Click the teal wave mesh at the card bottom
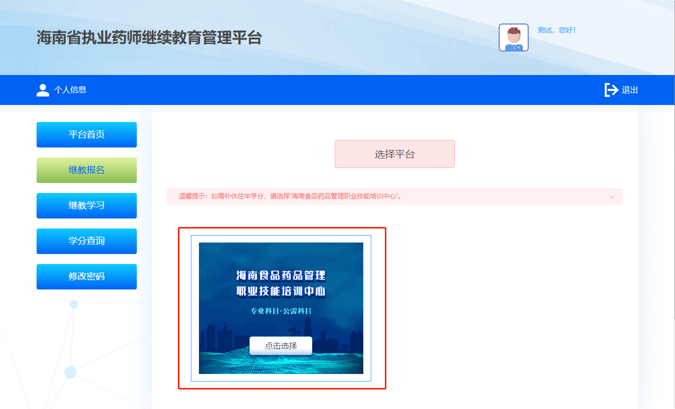This screenshot has height=409, width=675. click(x=281, y=364)
